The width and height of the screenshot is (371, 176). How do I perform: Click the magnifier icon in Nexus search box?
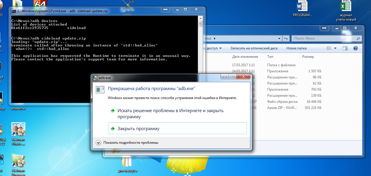358,38
